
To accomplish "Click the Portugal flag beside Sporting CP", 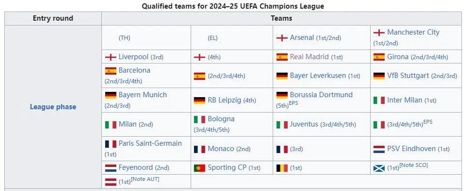I will 199,168.
